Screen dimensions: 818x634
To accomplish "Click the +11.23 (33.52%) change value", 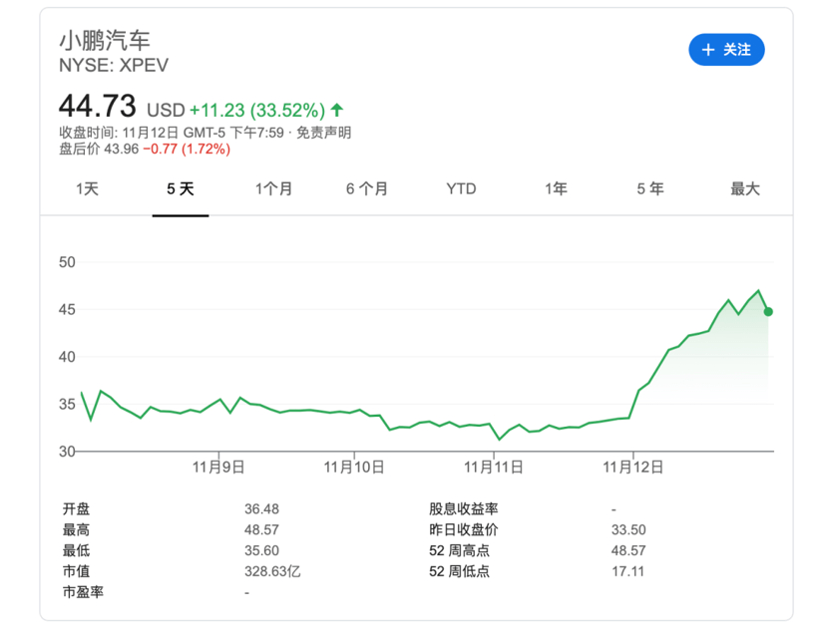I will [x=257, y=111].
